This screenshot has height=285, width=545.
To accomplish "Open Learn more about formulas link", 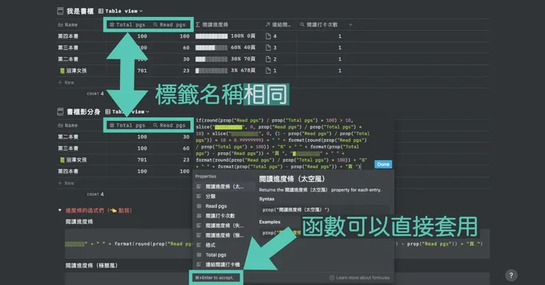I will [359, 278].
